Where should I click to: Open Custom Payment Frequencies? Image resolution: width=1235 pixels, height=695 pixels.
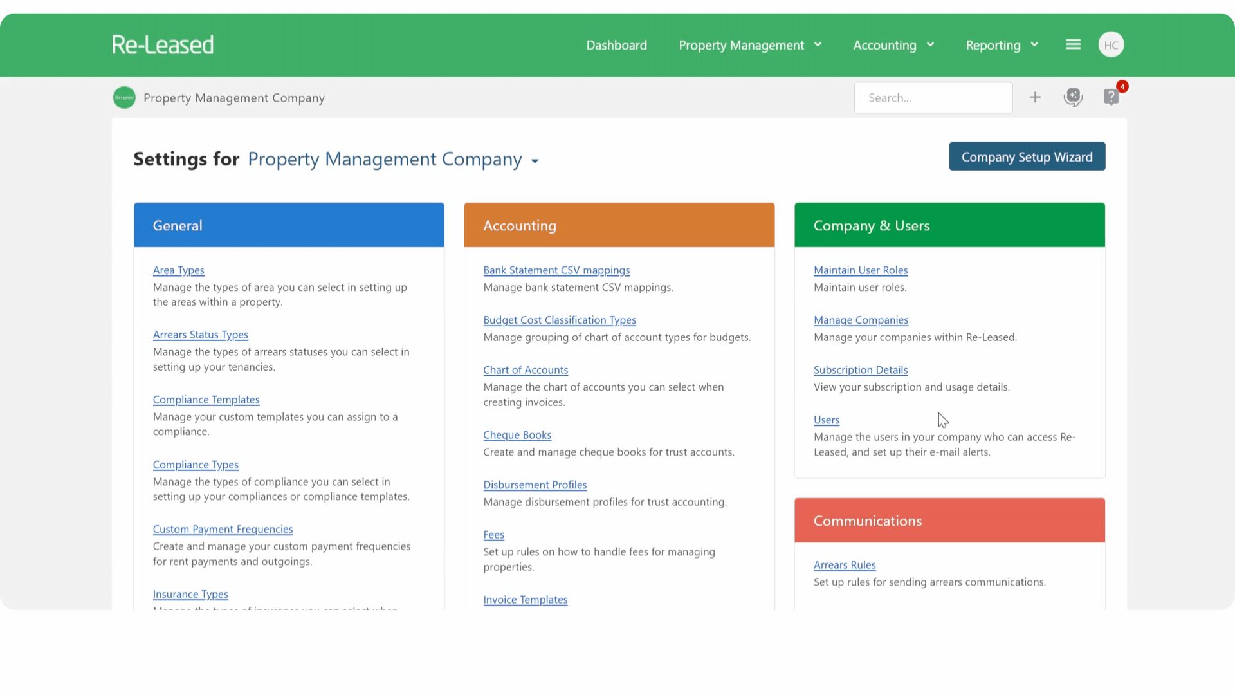click(223, 529)
